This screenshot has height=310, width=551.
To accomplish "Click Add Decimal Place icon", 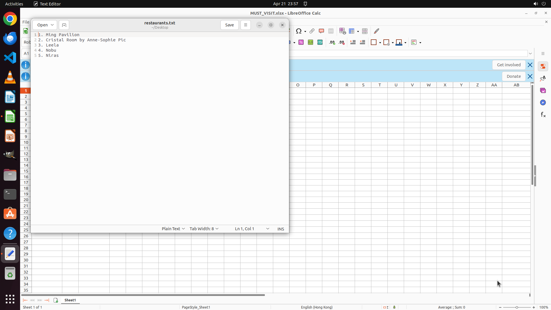I will (x=332, y=42).
